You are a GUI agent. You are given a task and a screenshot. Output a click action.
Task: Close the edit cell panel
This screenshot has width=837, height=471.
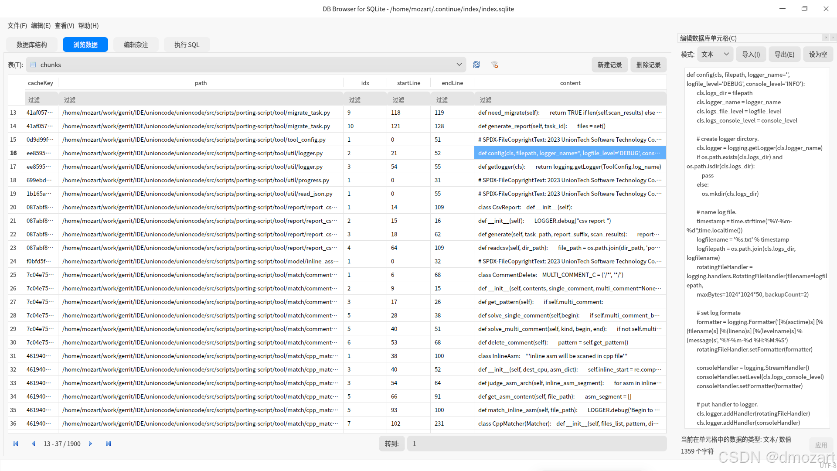833,38
